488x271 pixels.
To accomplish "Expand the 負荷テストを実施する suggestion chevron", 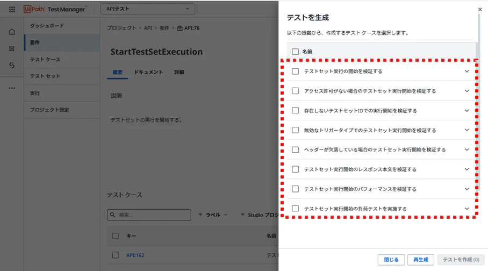I will coord(467,209).
